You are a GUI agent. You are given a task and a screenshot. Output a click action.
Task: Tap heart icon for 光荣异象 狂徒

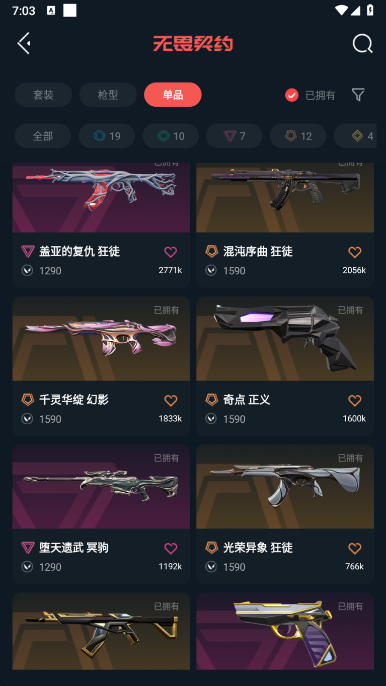pyautogui.click(x=355, y=548)
